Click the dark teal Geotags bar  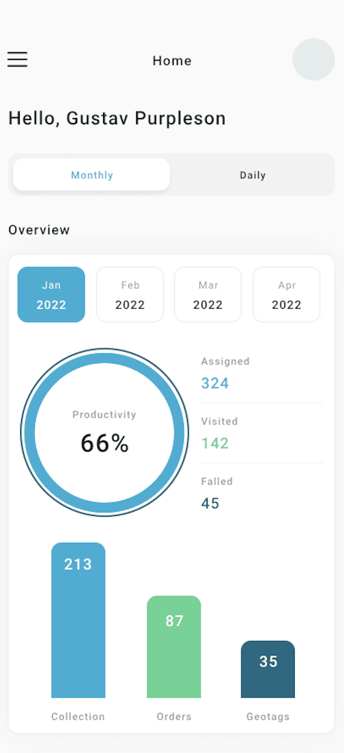coord(268,670)
